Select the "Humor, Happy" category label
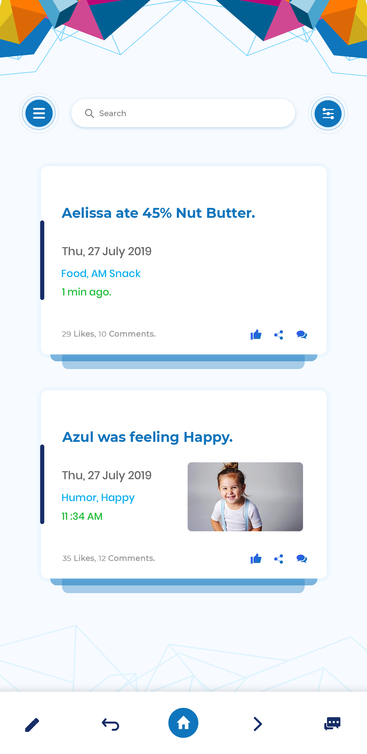This screenshot has height=754, width=367. pyautogui.click(x=98, y=498)
